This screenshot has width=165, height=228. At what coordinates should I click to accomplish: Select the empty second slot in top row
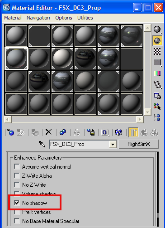click(39, 36)
